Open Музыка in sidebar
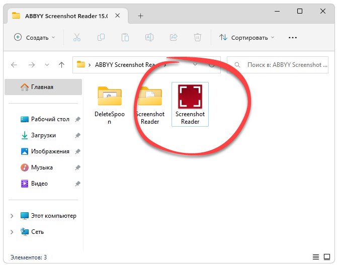 42,167
